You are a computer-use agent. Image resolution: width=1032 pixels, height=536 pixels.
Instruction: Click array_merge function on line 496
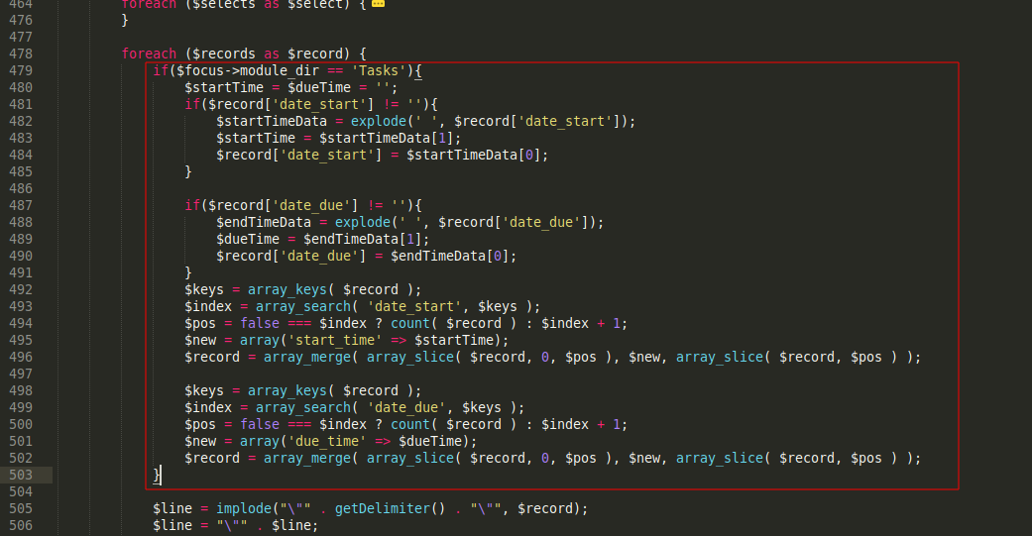click(306, 357)
